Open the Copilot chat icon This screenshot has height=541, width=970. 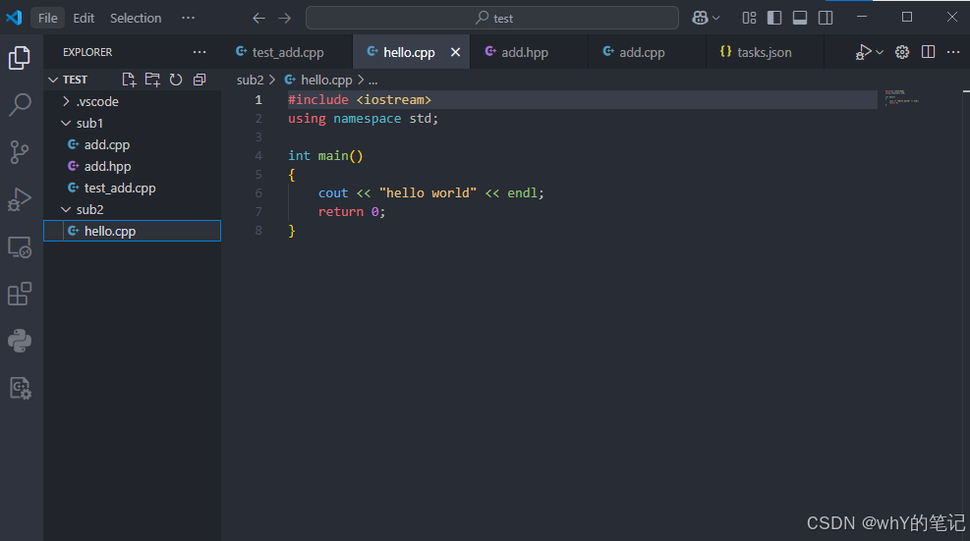click(x=700, y=18)
